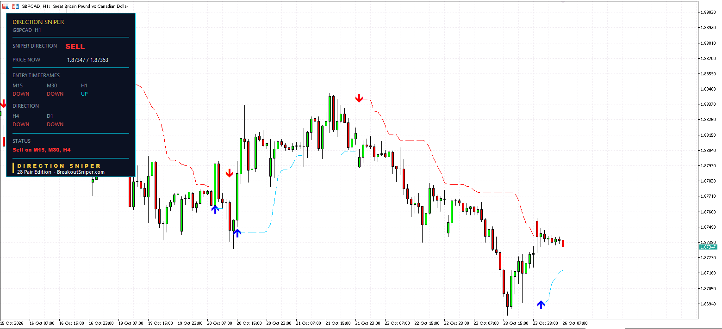Open the BreakoutSniper.com link text

81,172
